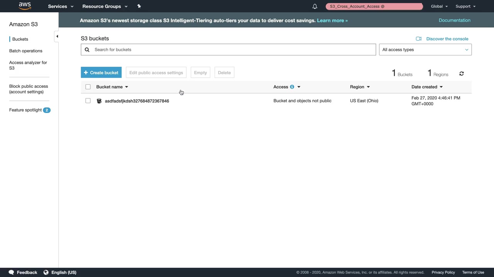
Task: Open the Global region dropdown
Action: (x=439, y=6)
